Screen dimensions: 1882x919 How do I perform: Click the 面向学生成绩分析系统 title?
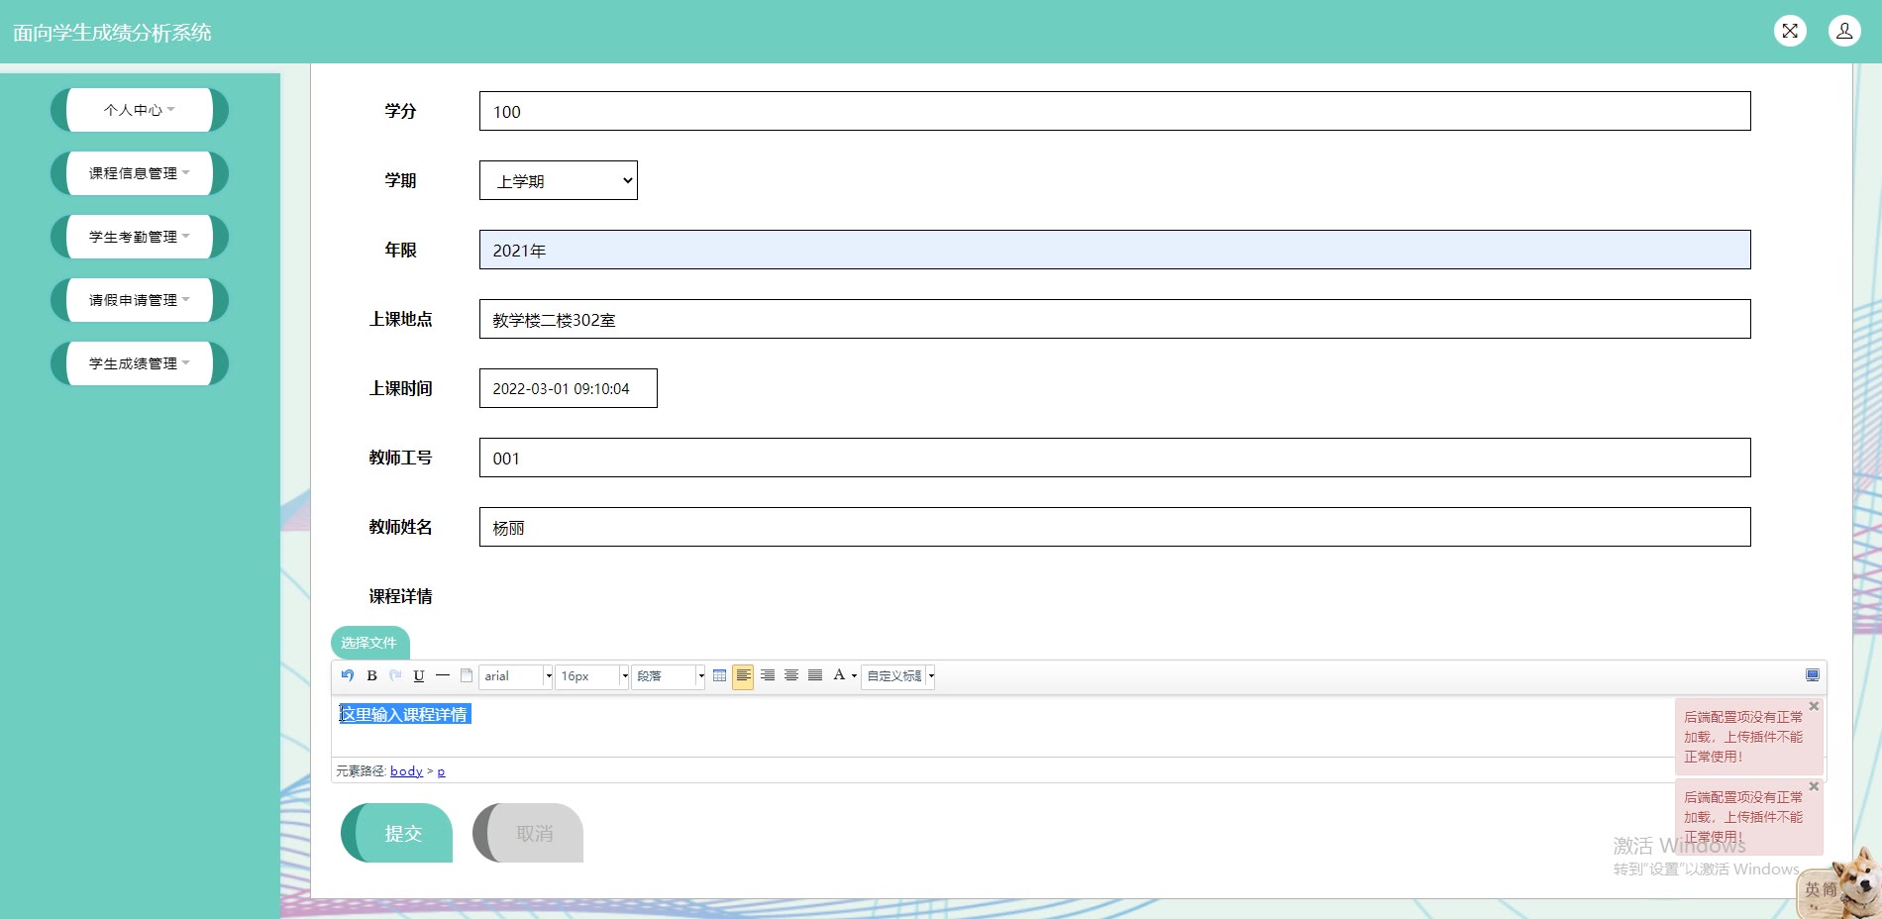pos(112,33)
